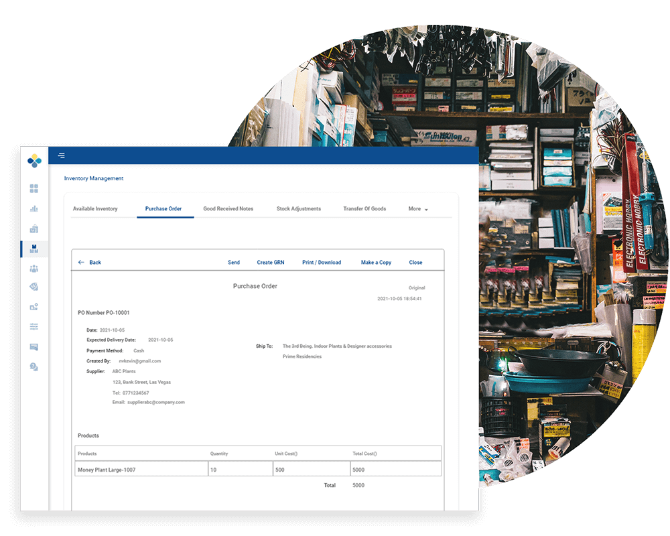Click the timestamp 2021-10-05 18:54:41
The width and height of the screenshot is (670, 536).
(x=399, y=299)
